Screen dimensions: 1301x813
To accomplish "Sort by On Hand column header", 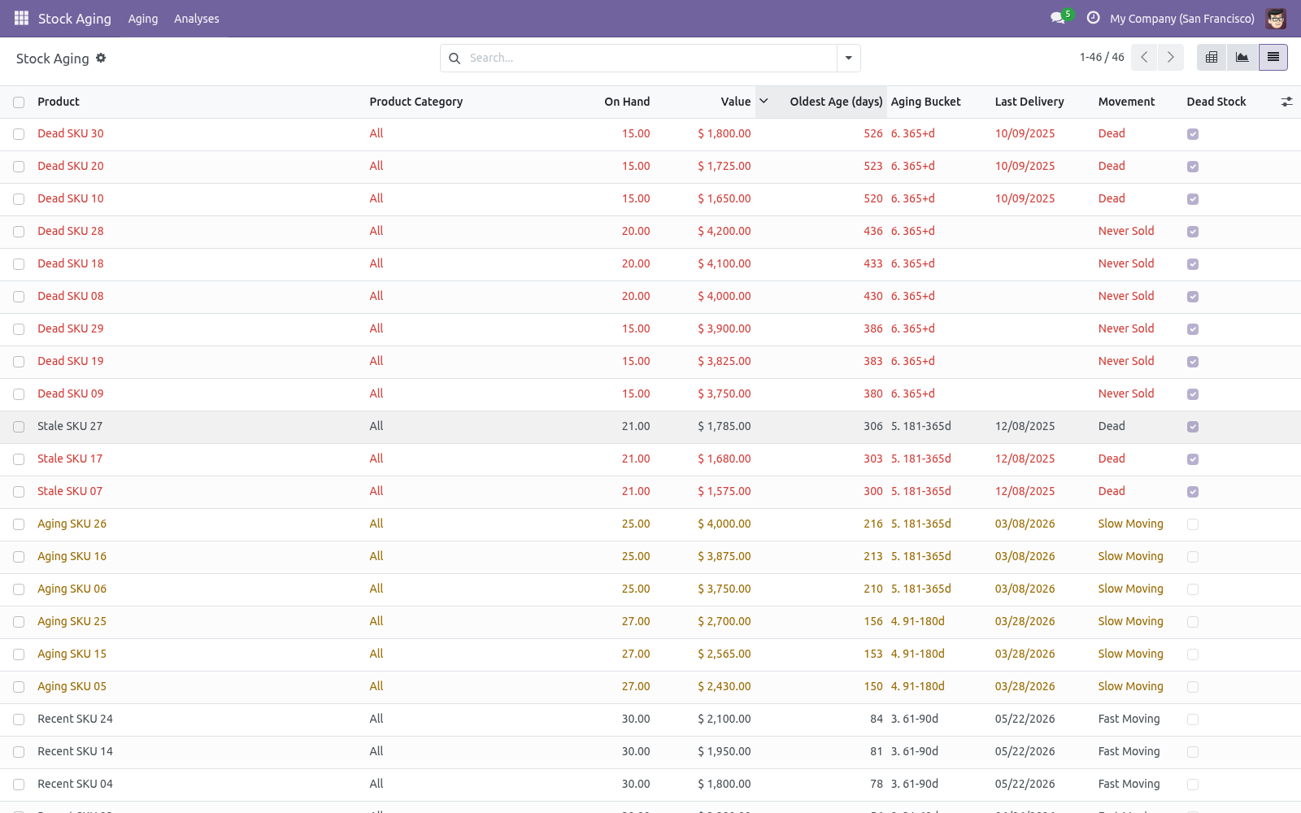I will tap(627, 102).
